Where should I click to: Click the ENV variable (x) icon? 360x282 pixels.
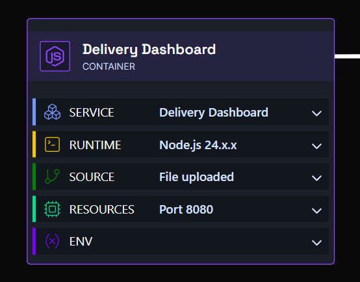coord(53,241)
